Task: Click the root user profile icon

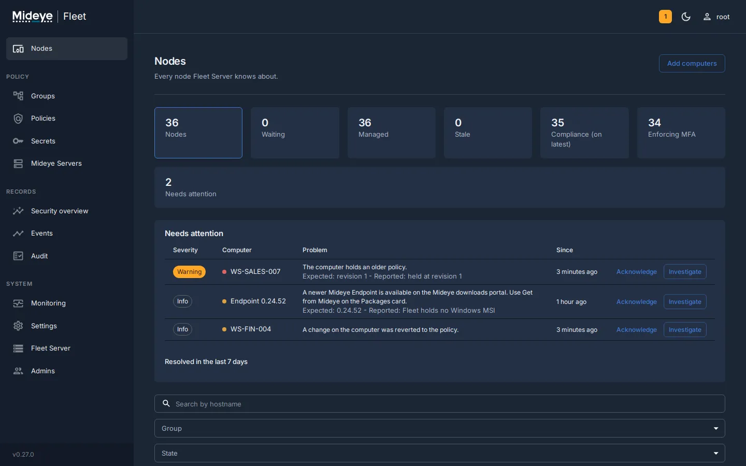Action: (x=707, y=17)
